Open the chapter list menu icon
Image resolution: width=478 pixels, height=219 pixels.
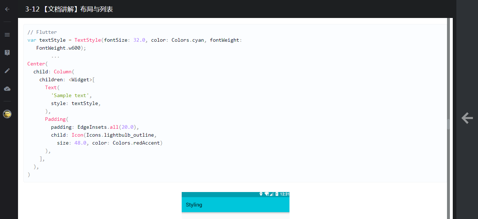click(x=7, y=35)
